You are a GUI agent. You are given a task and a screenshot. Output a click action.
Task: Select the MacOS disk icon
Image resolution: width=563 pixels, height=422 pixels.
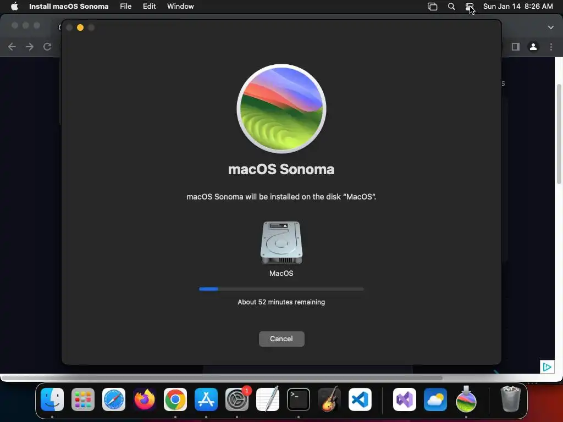(x=281, y=243)
